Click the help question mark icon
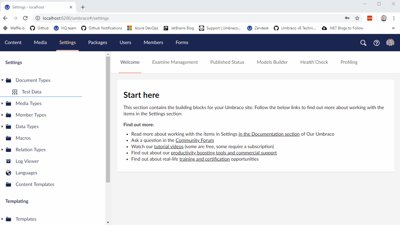400x225 pixels. 377,43
